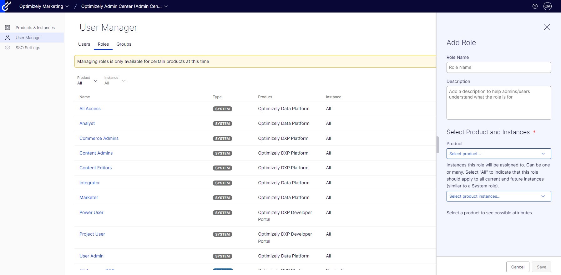The width and height of the screenshot is (561, 275).
Task: Open the Marketer role
Action: (x=88, y=197)
